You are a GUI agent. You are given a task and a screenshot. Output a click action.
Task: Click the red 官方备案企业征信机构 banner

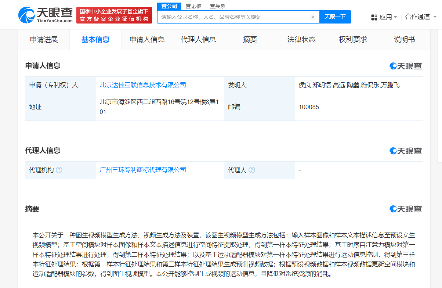coord(114,15)
